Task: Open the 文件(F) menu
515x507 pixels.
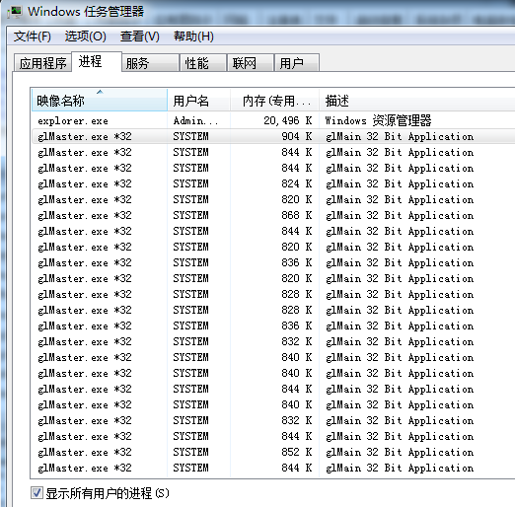Action: [33, 36]
